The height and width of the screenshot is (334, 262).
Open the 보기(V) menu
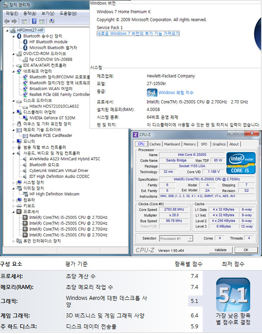(48, 14)
